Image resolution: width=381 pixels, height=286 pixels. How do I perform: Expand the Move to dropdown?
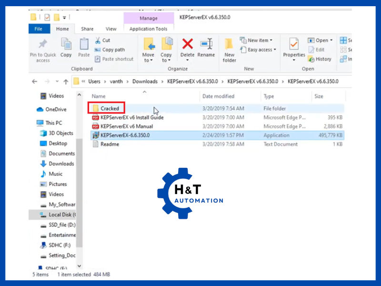pyautogui.click(x=148, y=61)
